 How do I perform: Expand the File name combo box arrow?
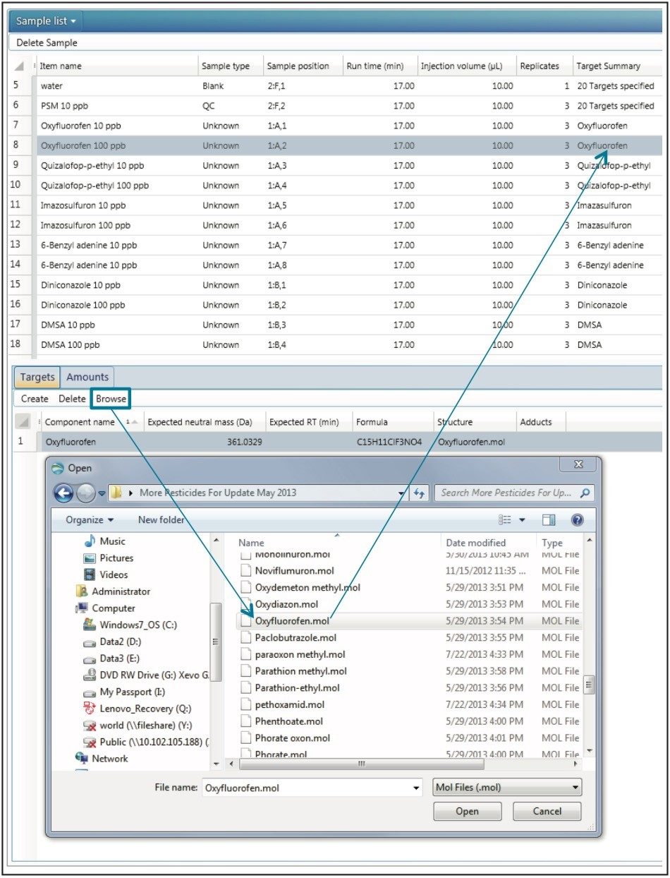pyautogui.click(x=417, y=788)
